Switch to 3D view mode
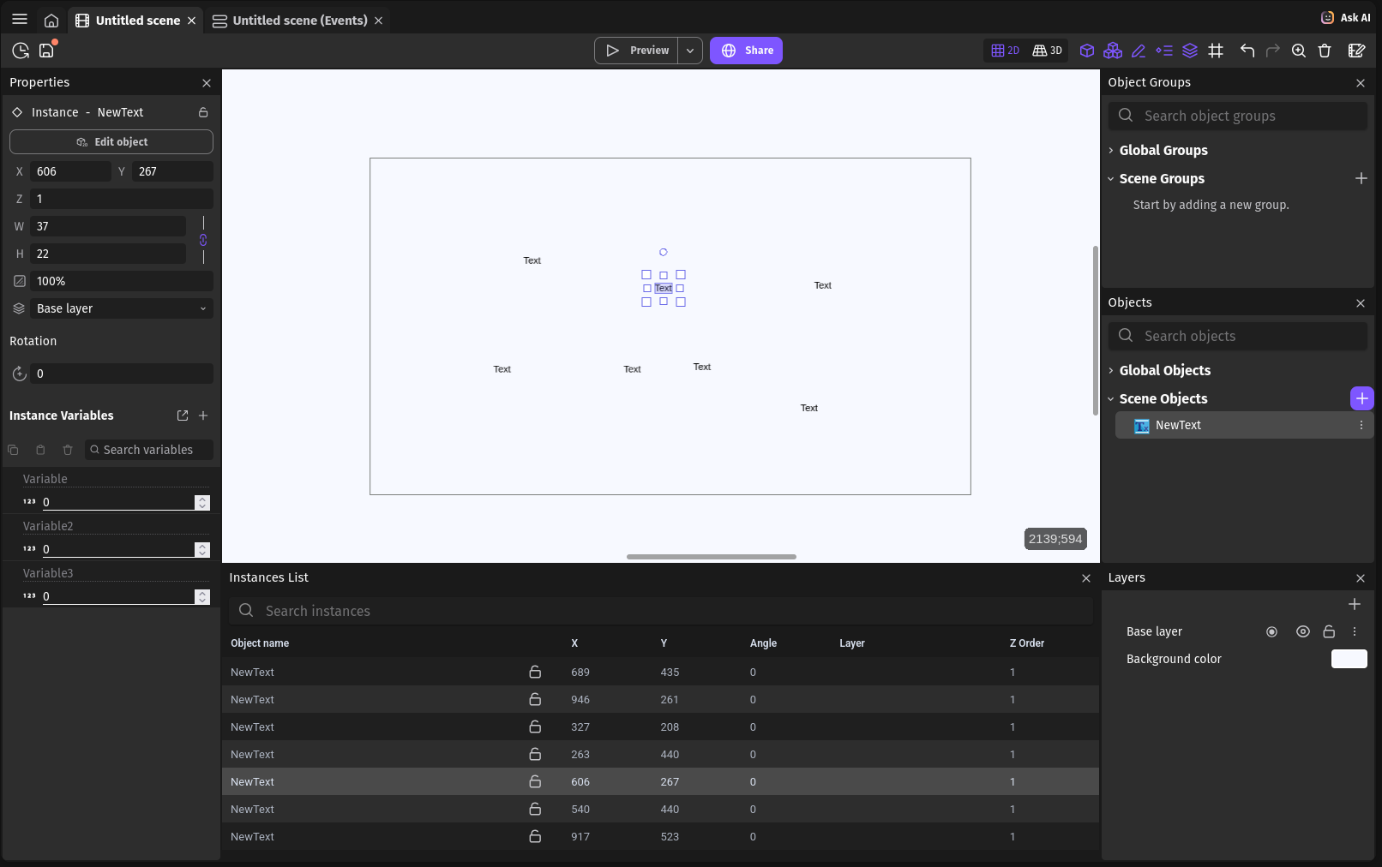Viewport: 1382px width, 867px height. pyautogui.click(x=1048, y=51)
